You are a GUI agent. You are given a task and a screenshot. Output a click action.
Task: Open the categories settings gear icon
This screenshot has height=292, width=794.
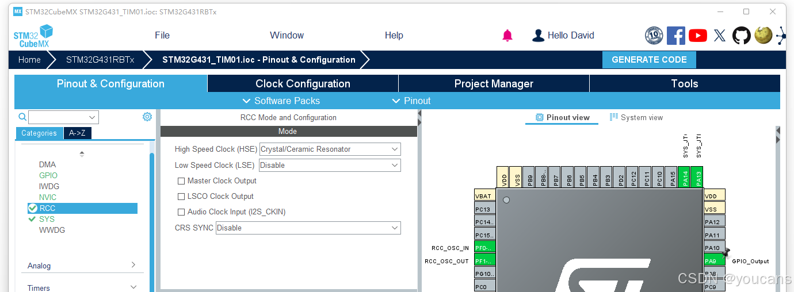[x=147, y=117]
